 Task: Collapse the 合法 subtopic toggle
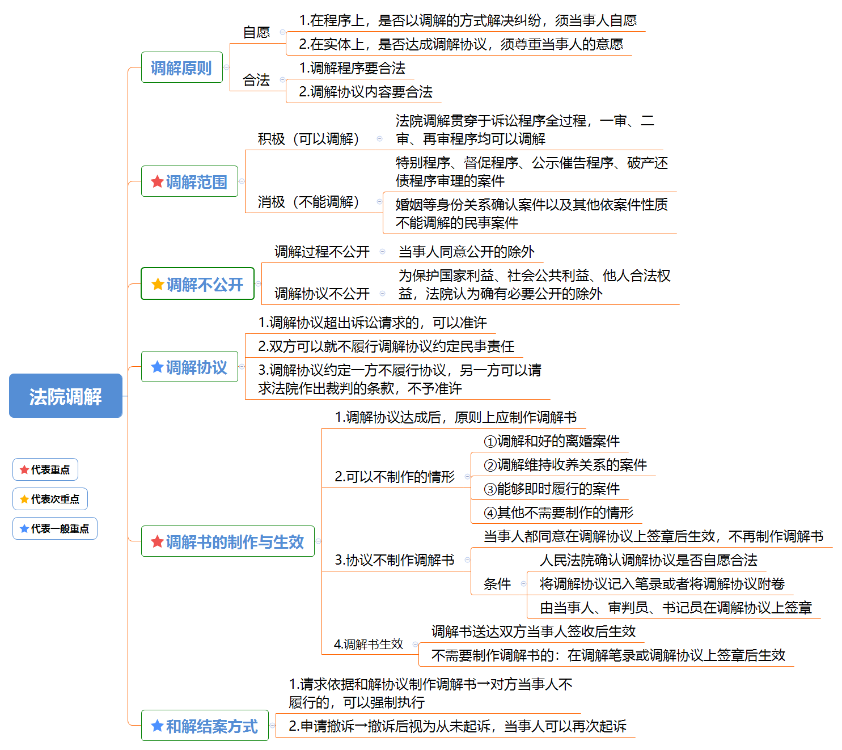(x=282, y=79)
